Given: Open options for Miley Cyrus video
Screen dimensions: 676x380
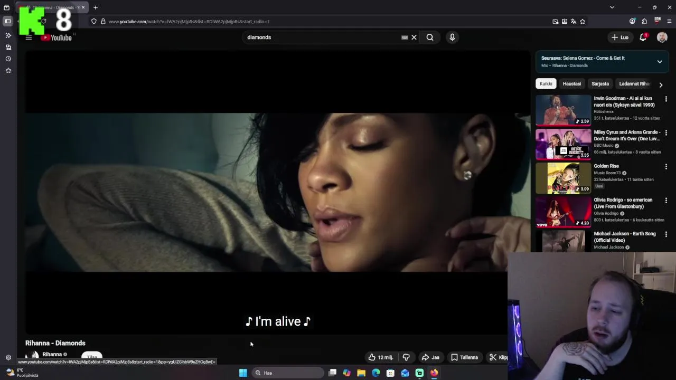Looking at the screenshot, I should 666,132.
